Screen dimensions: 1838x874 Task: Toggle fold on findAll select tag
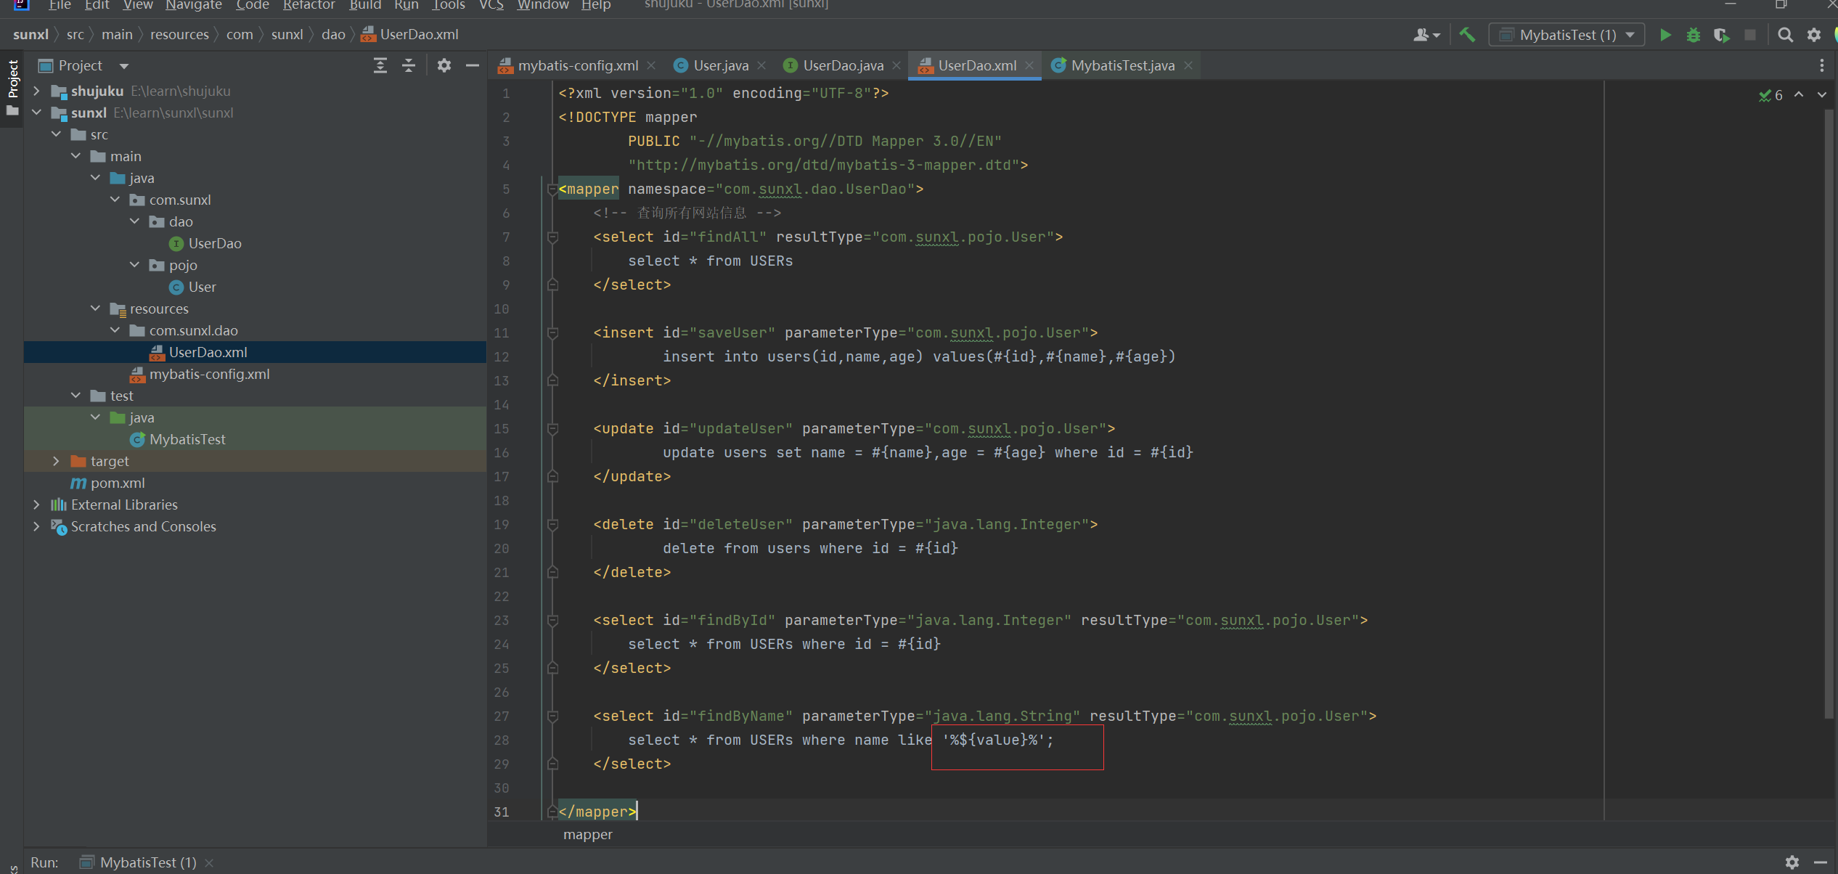552,237
